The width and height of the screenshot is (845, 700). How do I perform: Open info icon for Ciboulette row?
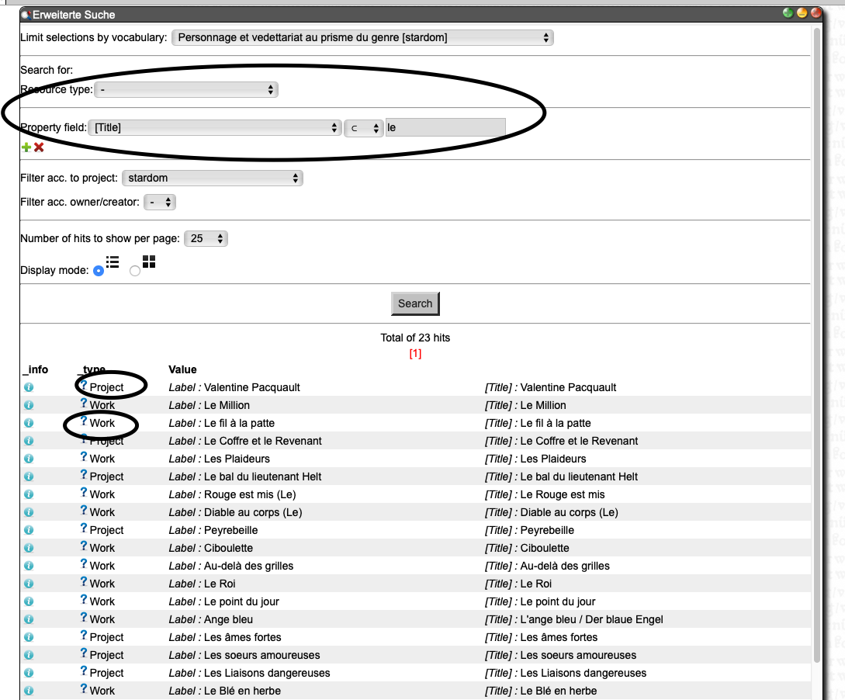29,547
